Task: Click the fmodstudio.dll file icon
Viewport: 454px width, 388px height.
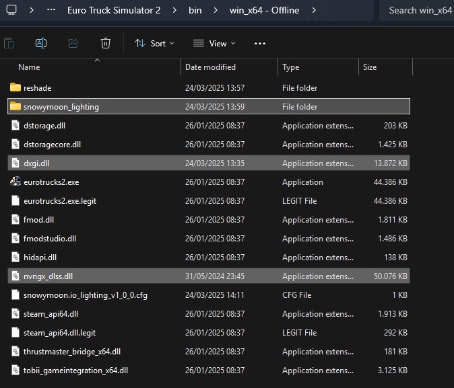Action: 15,238
